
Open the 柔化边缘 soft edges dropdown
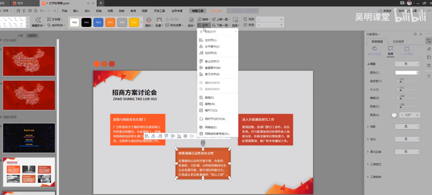click(x=407, y=152)
